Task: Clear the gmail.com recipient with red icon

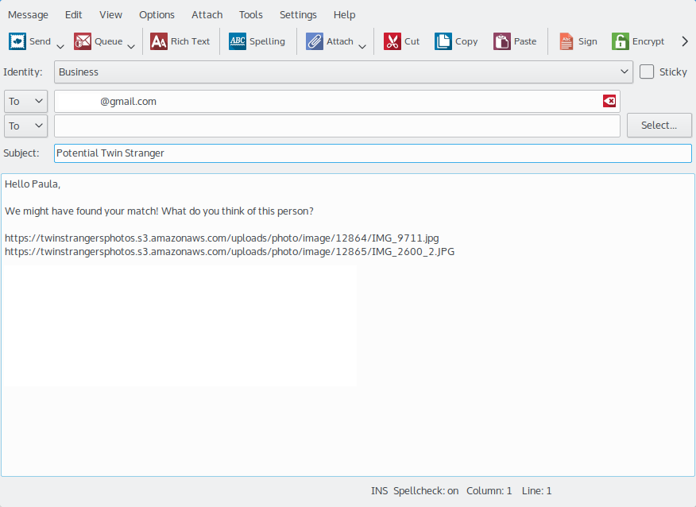Action: click(609, 101)
